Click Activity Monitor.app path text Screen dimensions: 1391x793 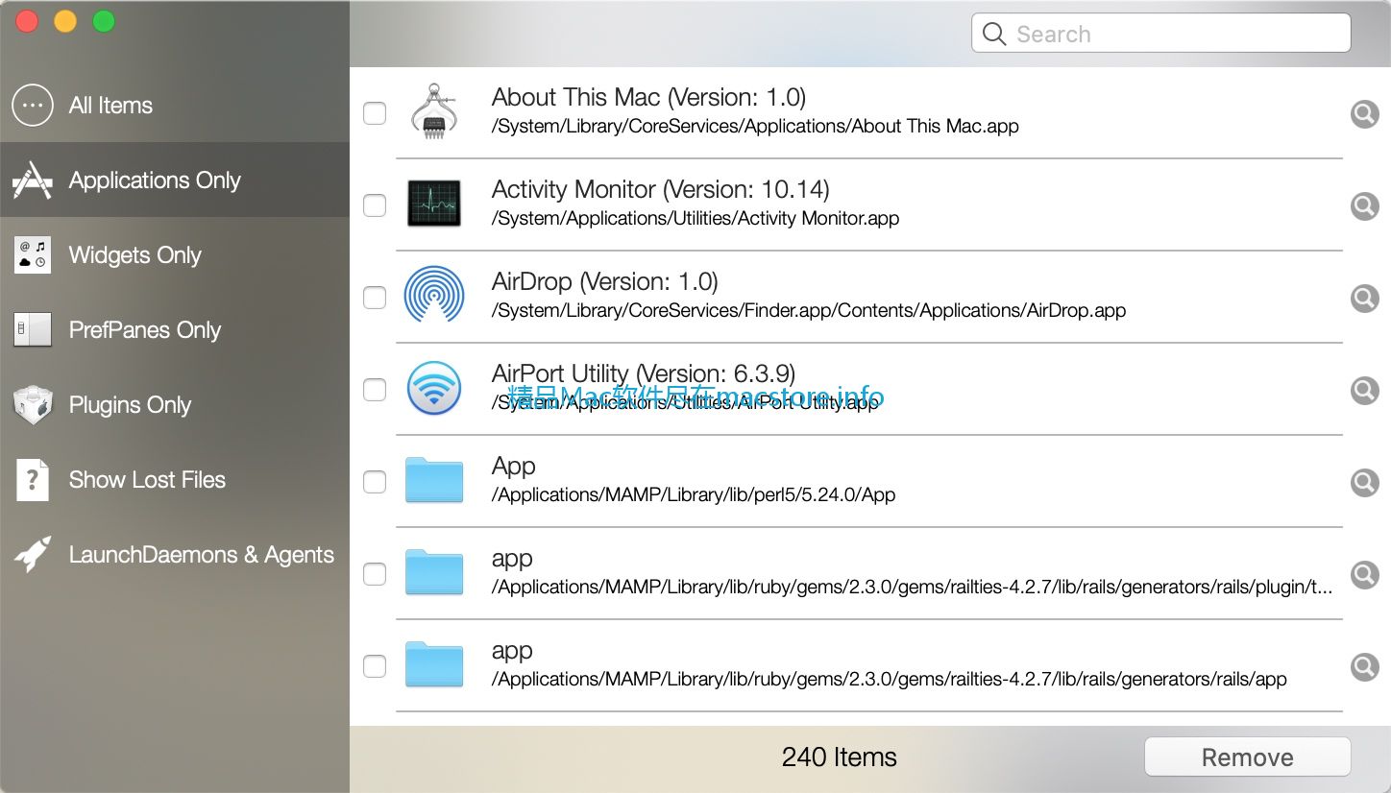(695, 219)
